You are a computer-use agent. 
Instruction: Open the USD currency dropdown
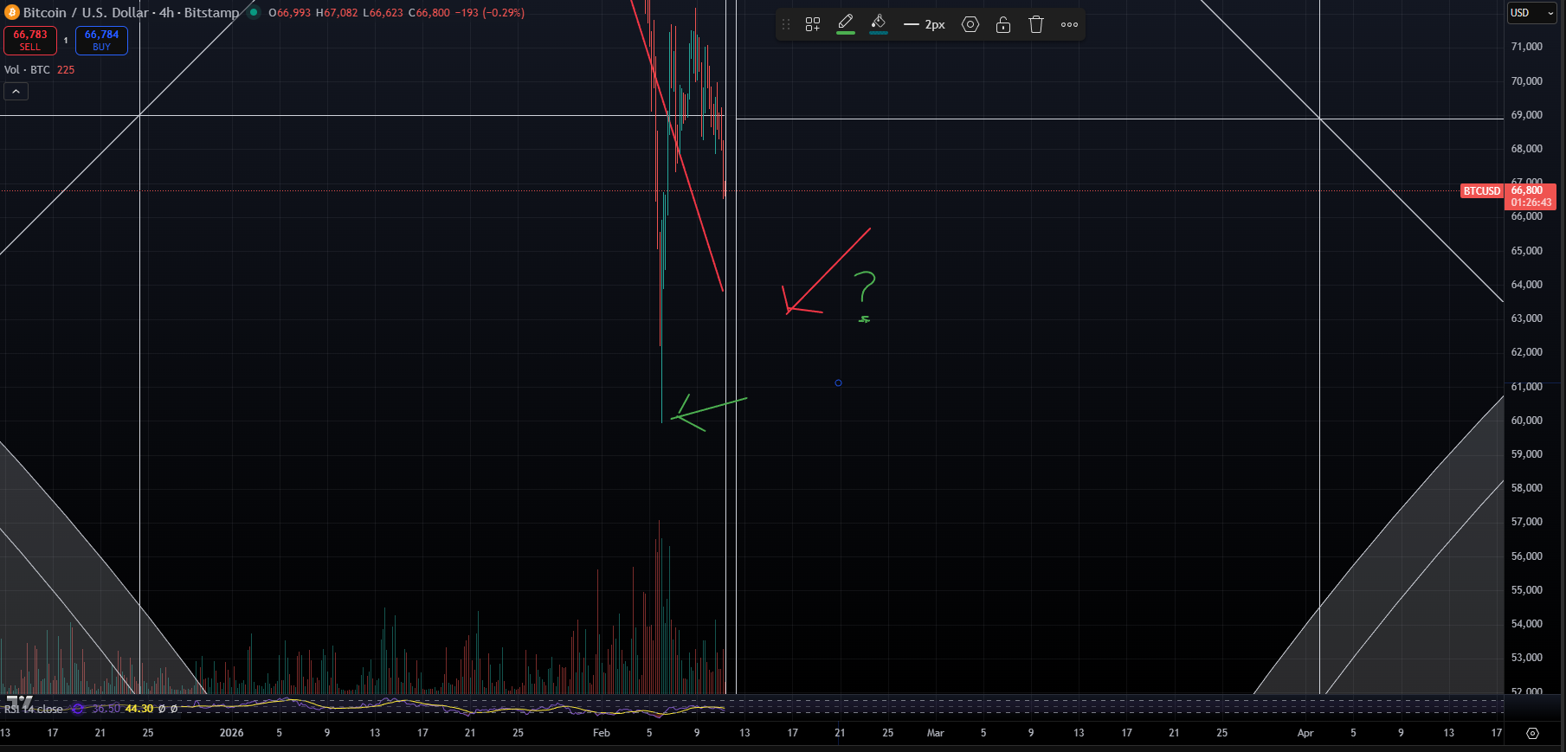pyautogui.click(x=1531, y=13)
